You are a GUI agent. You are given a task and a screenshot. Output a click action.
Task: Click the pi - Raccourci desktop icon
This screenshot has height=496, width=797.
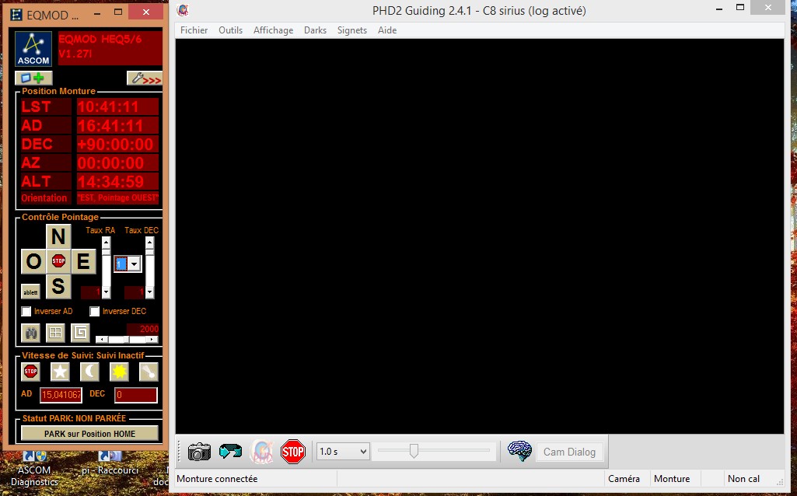(110, 463)
